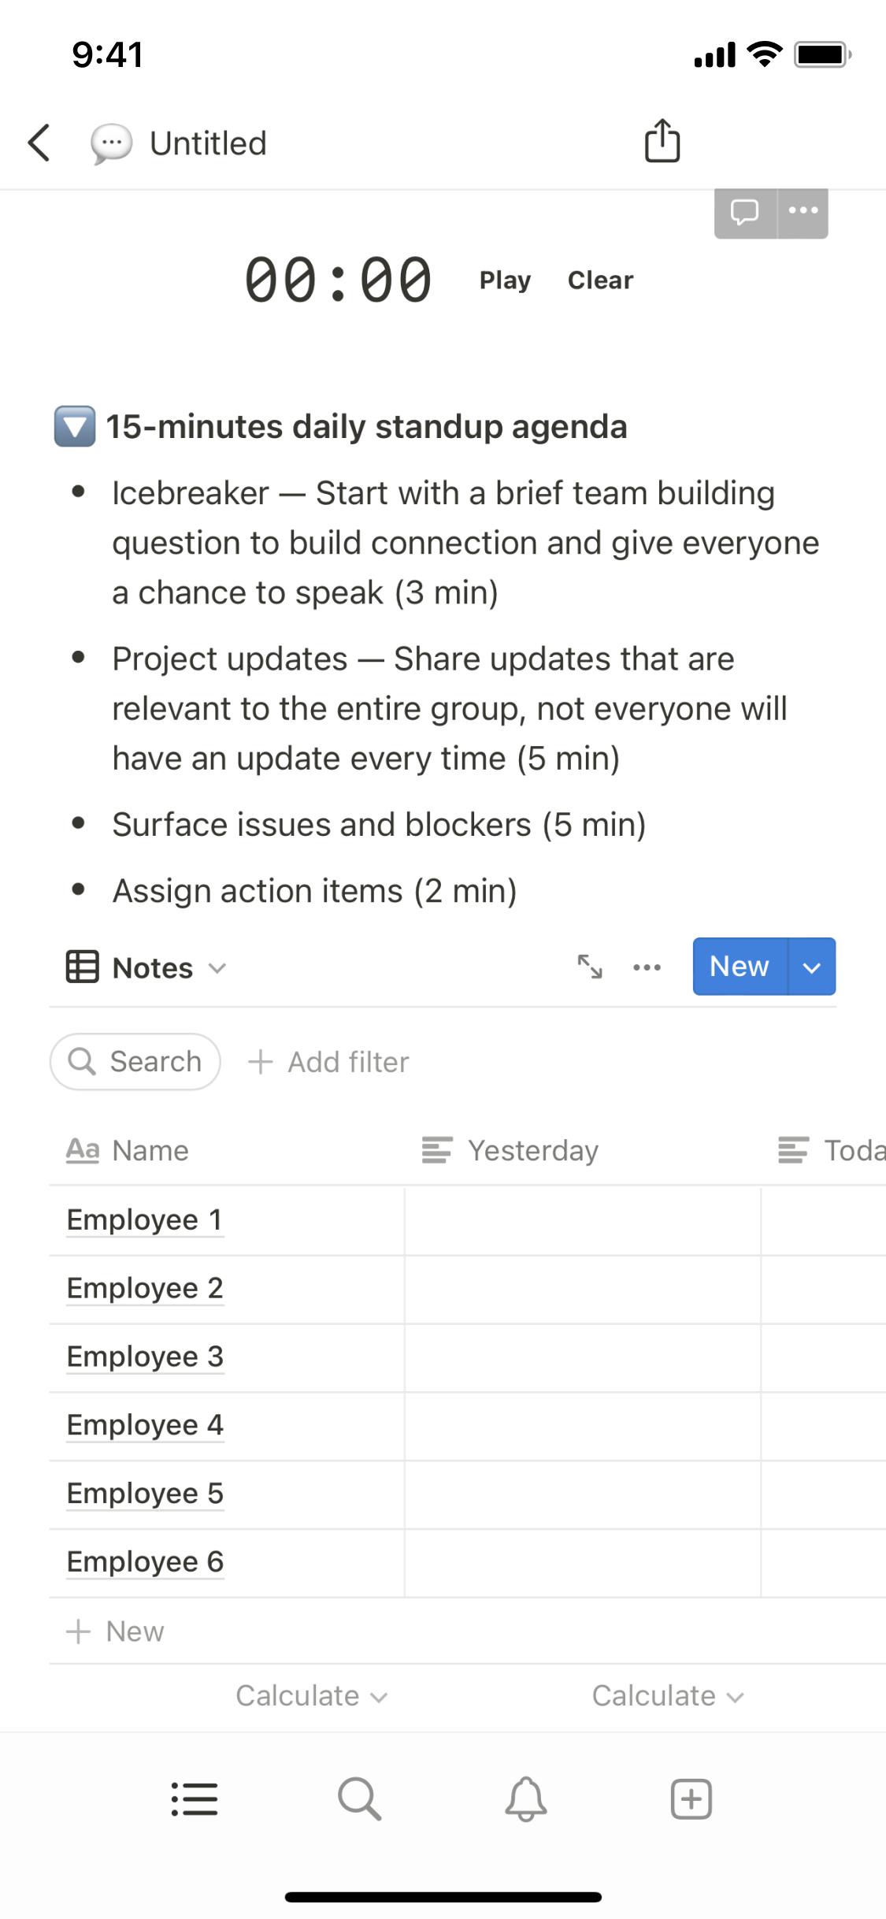Open the share sheet icon
This screenshot has width=886, height=1919.
(662, 142)
